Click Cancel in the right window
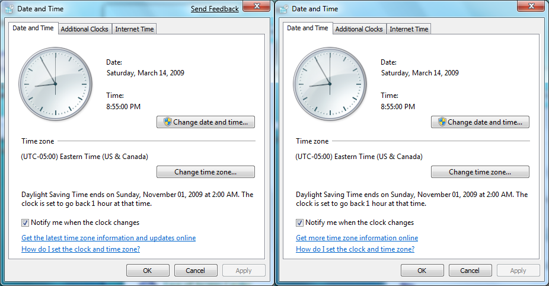This screenshot has width=549, height=286. click(x=470, y=271)
